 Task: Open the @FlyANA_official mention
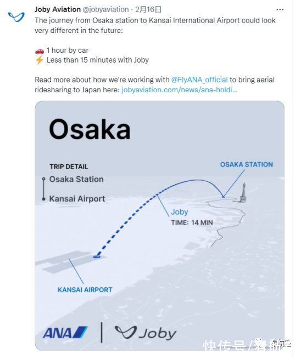pos(199,80)
